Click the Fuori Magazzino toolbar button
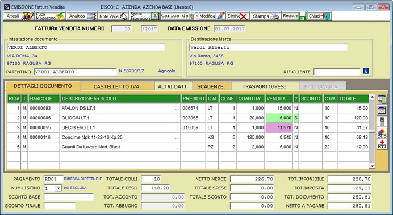 click(50, 16)
